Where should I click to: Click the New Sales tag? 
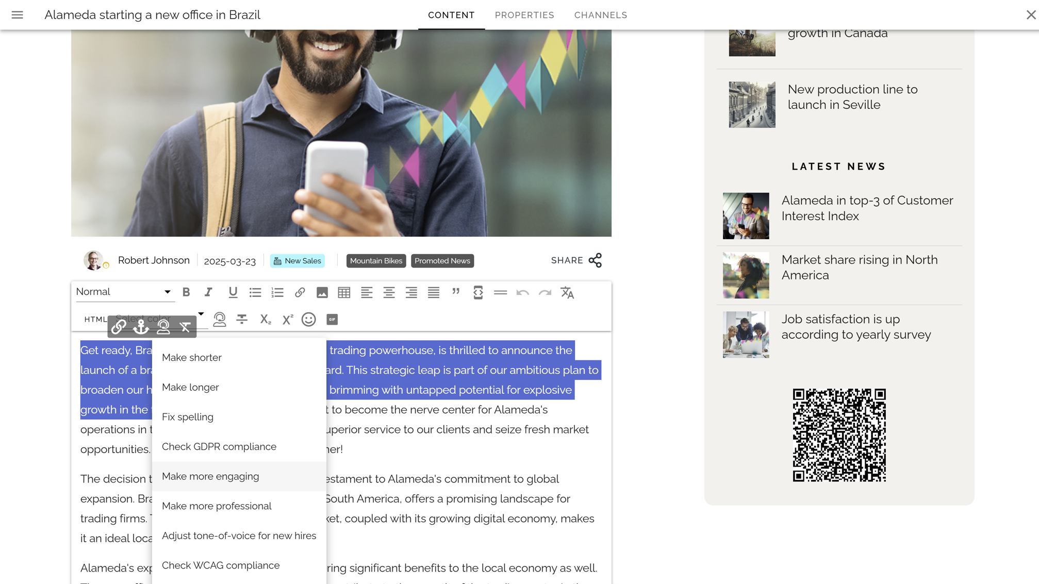298,261
